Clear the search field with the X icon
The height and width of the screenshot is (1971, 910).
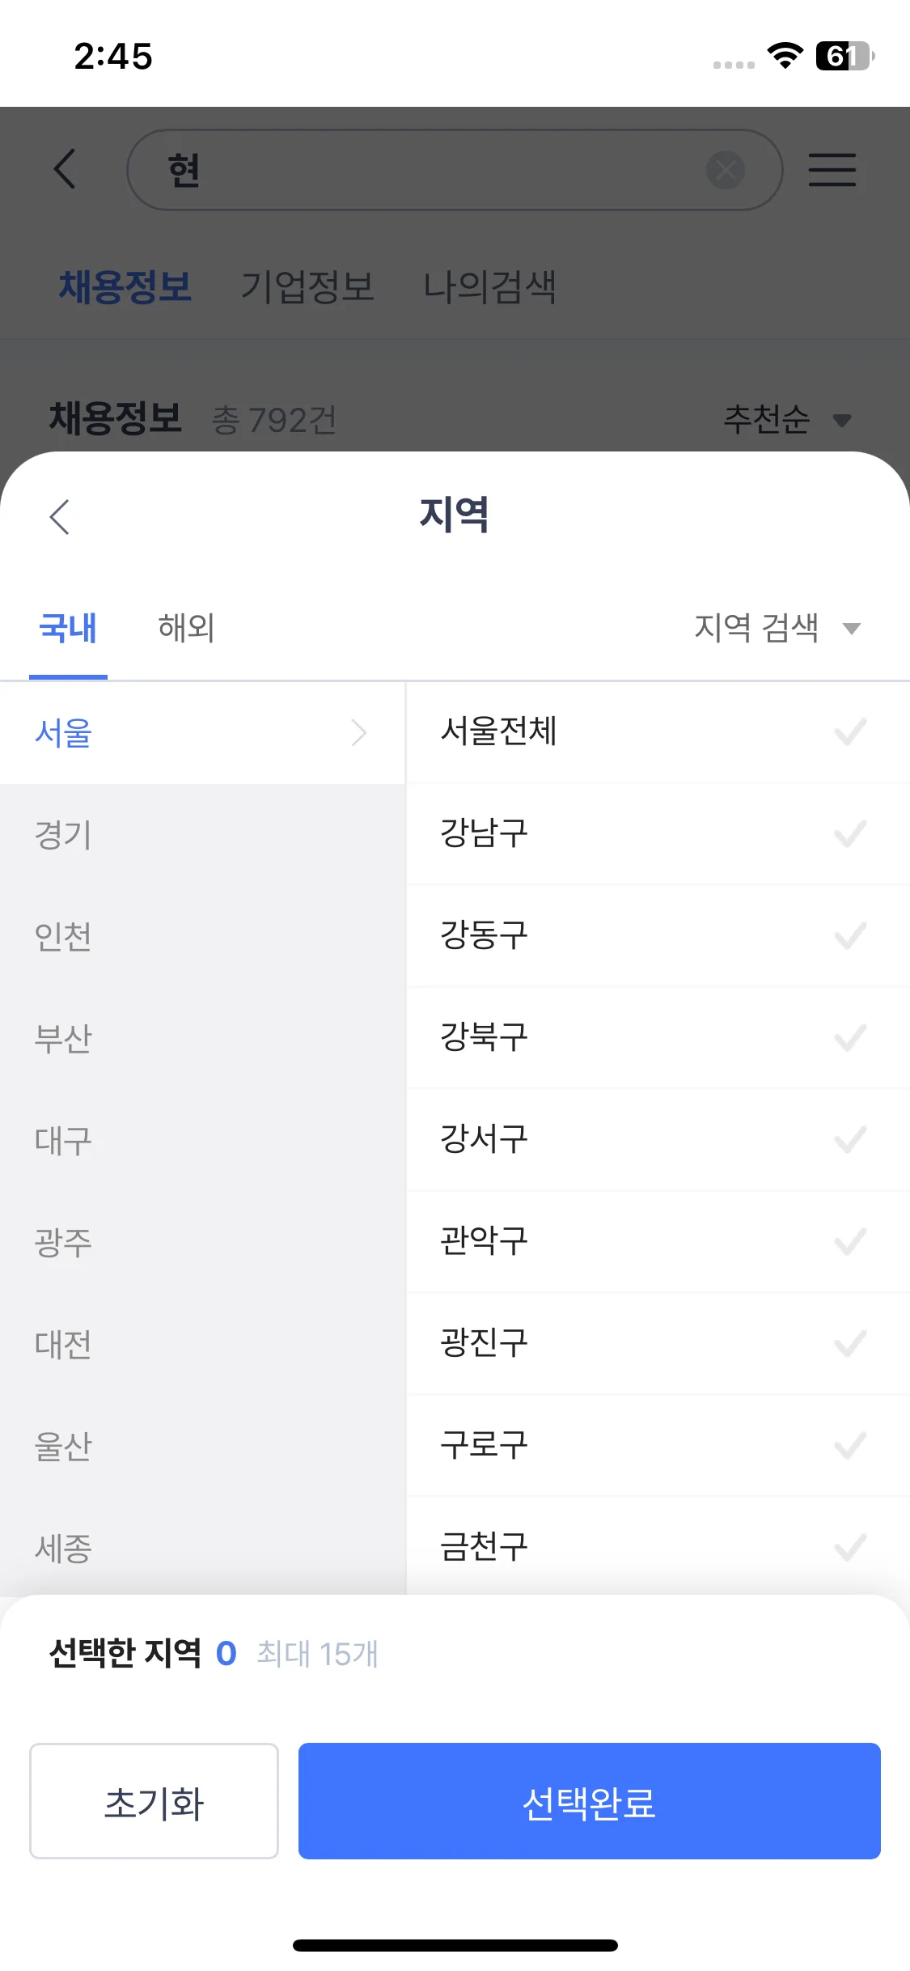[726, 170]
